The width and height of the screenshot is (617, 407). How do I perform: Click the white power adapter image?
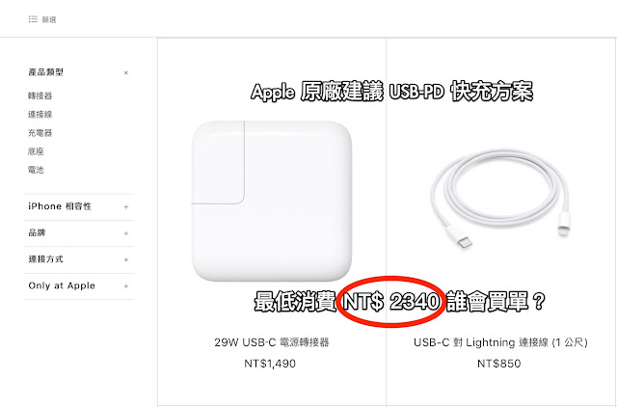[x=272, y=201]
